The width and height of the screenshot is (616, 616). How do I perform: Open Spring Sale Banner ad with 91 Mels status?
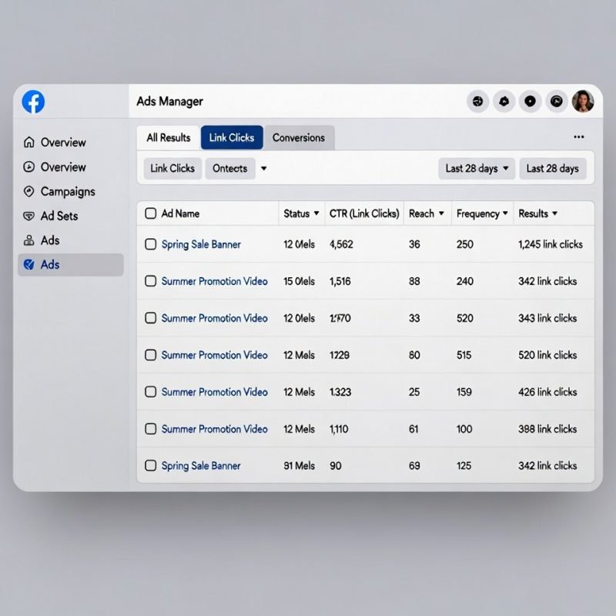point(201,466)
